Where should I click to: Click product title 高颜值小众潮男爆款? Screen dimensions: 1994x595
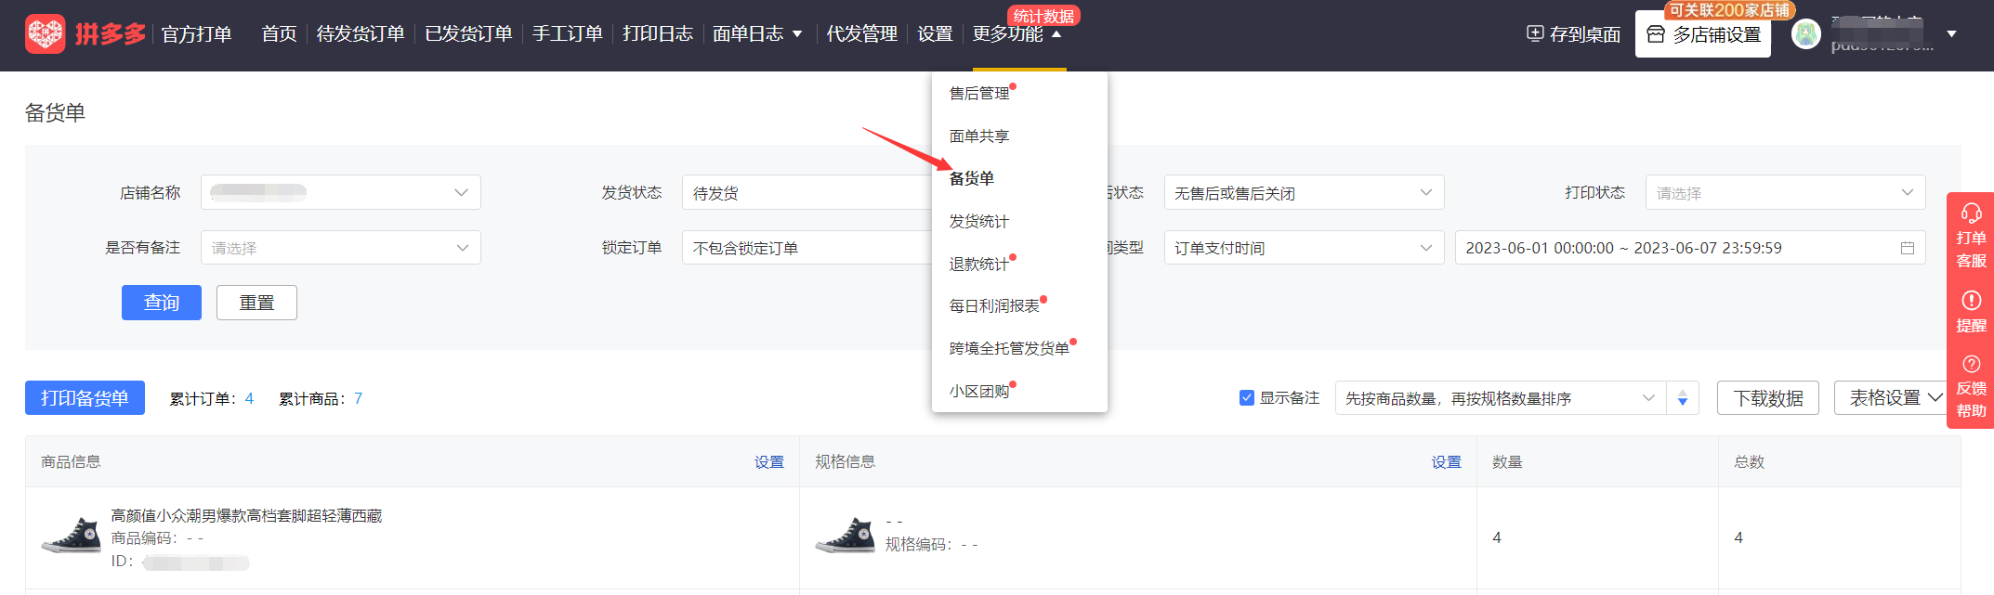coord(246,515)
